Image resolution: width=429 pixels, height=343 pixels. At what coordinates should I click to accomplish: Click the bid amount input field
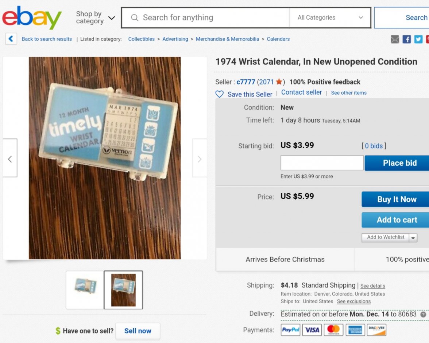point(322,163)
